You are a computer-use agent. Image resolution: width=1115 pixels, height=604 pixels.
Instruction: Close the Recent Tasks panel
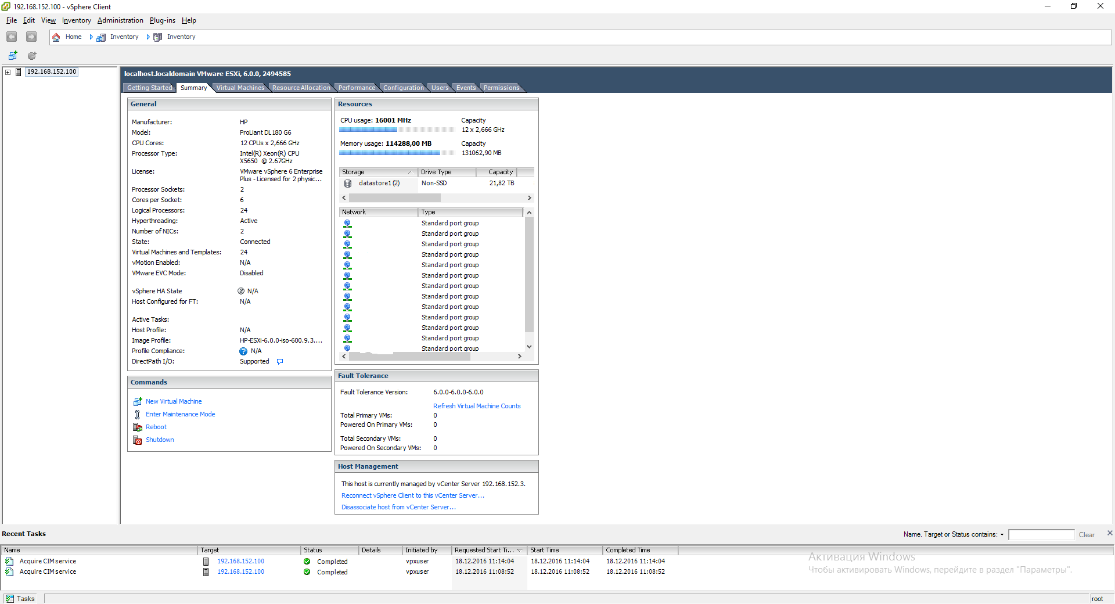click(1110, 533)
